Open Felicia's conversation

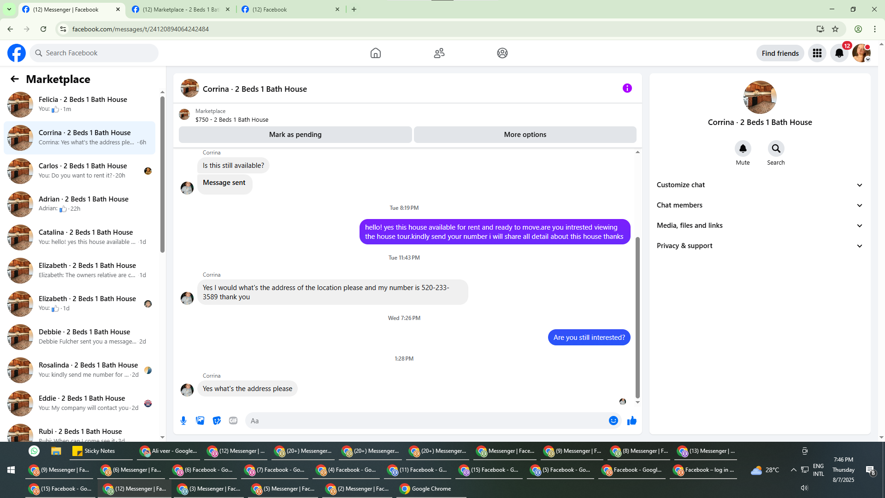[79, 104]
